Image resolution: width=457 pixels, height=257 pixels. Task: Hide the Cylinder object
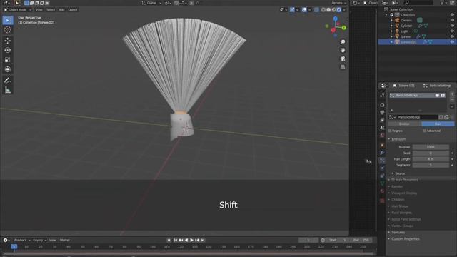(452, 26)
